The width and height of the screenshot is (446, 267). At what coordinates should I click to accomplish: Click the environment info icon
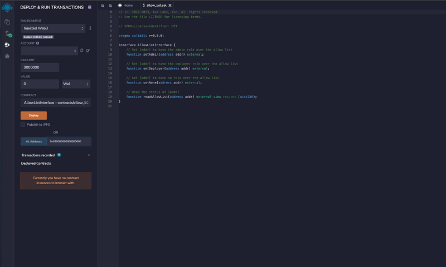tap(90, 28)
